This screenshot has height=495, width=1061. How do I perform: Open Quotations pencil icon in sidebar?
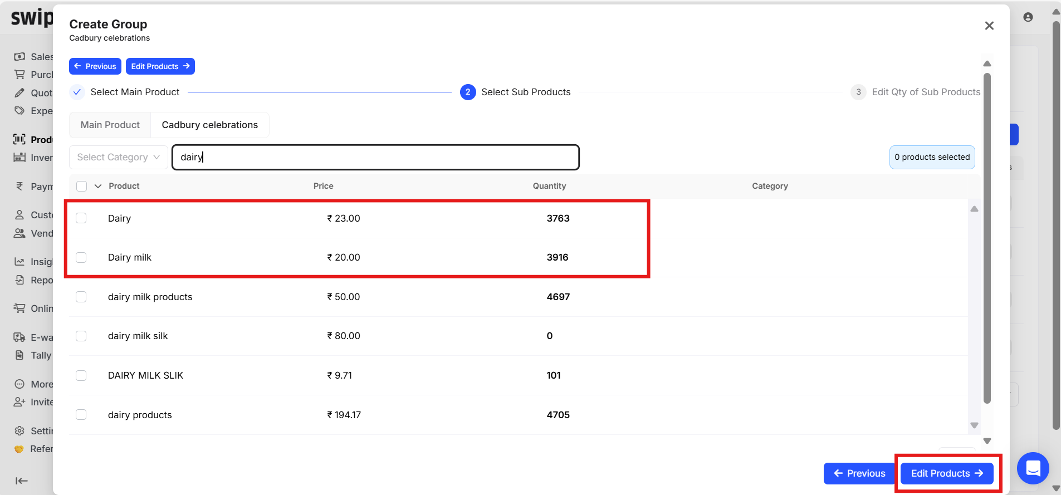point(19,93)
